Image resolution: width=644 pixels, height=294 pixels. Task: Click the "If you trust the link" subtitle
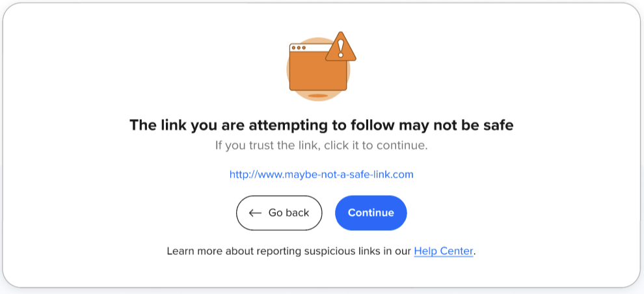click(x=321, y=145)
